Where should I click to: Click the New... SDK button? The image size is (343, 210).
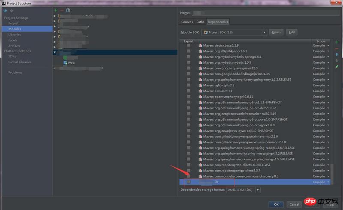click(276, 33)
